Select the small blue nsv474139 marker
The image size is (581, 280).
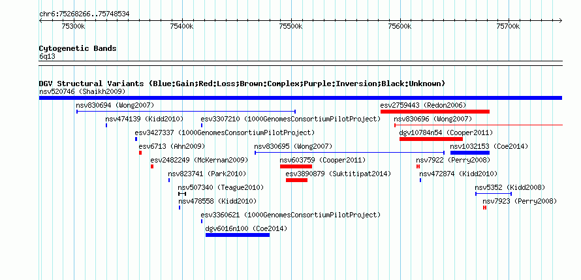click(x=106, y=125)
